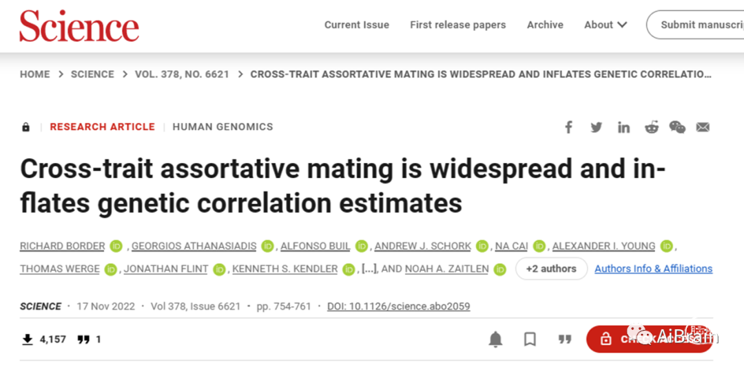
Task: Open the Archive navigation item
Action: pyautogui.click(x=545, y=25)
